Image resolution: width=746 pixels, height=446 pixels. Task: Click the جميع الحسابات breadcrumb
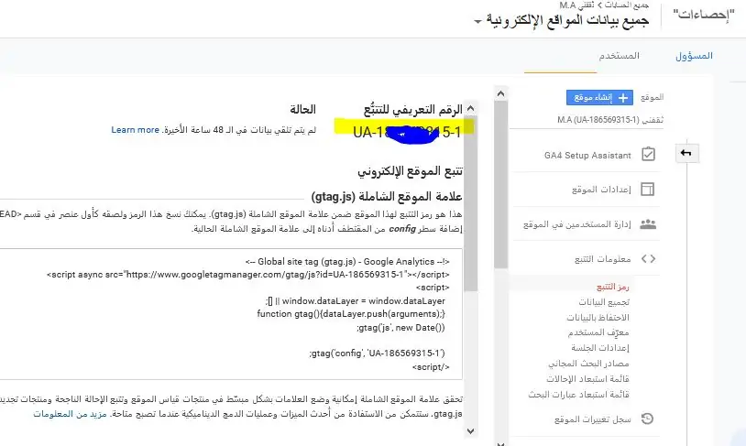coord(627,5)
